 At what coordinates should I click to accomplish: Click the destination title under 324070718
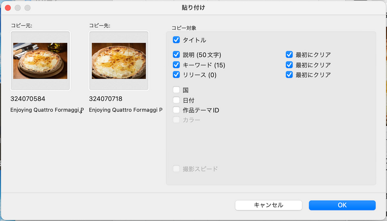click(x=126, y=110)
